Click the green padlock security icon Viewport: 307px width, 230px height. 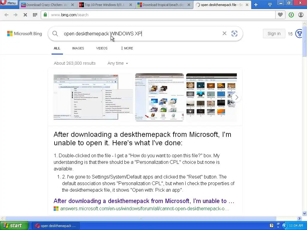tap(45, 15)
